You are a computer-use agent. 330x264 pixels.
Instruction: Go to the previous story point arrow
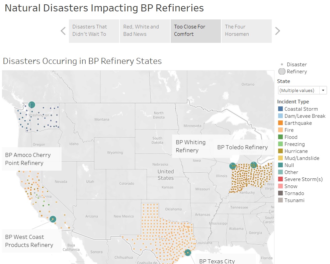[63, 31]
